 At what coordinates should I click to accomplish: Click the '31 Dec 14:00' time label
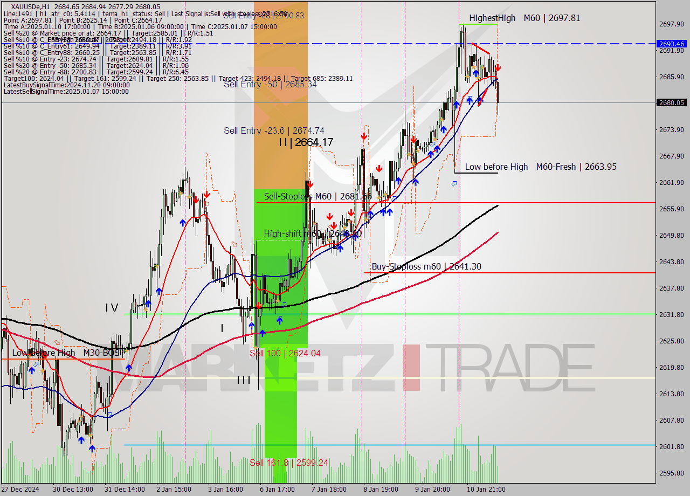pyautogui.click(x=125, y=489)
